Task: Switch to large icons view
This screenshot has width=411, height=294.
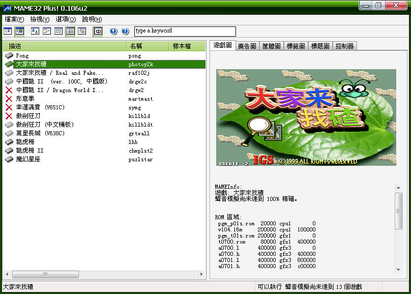Action: (35, 32)
